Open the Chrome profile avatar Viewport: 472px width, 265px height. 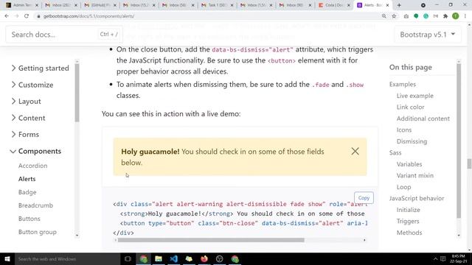456,16
